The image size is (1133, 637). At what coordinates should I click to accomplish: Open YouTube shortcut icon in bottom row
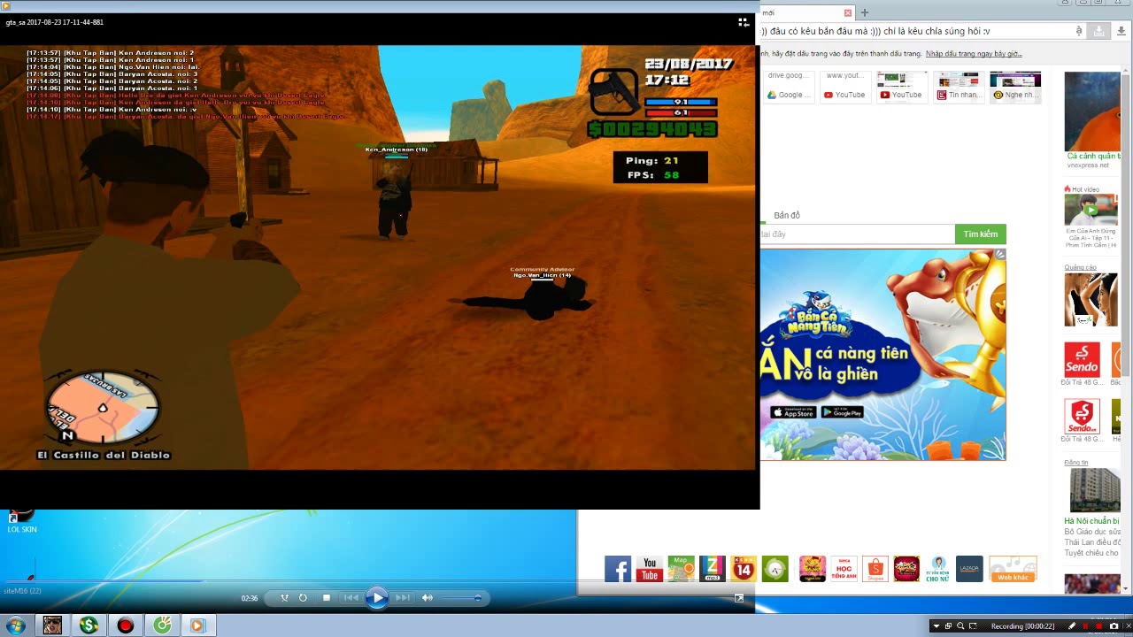(x=649, y=569)
